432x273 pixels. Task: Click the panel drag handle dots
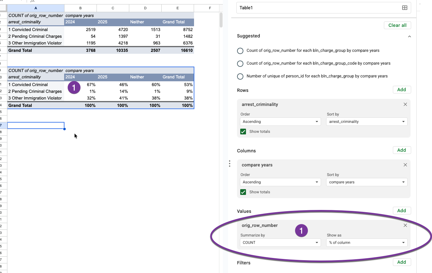point(230,164)
